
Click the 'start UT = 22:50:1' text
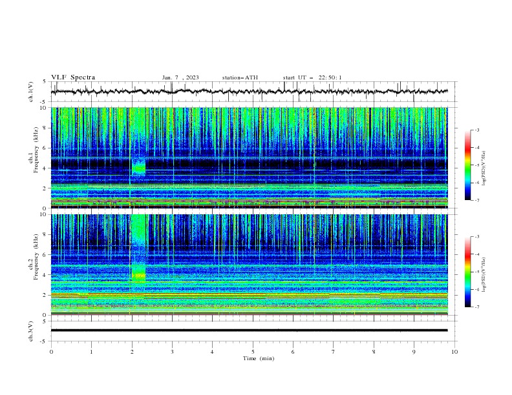(x=312, y=77)
